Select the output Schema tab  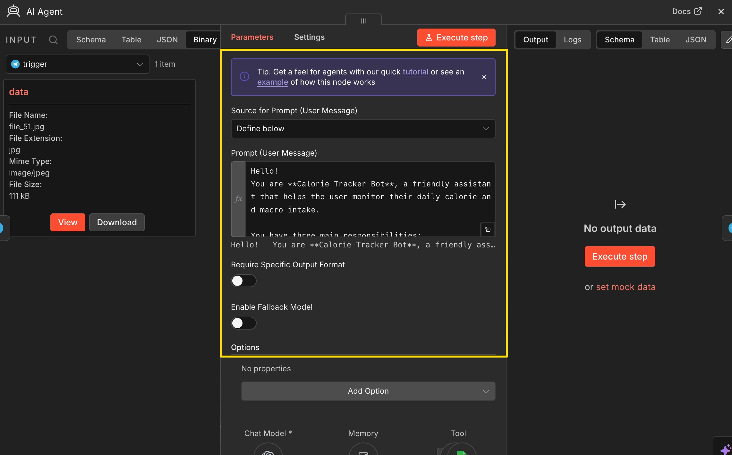(x=619, y=40)
